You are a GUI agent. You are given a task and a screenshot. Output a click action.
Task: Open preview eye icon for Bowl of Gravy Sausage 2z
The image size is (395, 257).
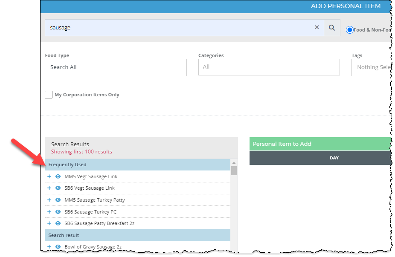[58, 247]
